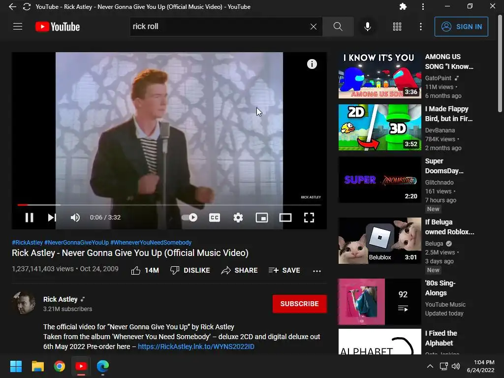This screenshot has width=504, height=378.
Task: Select 'AMONG US SONG' video title
Action: (449, 62)
